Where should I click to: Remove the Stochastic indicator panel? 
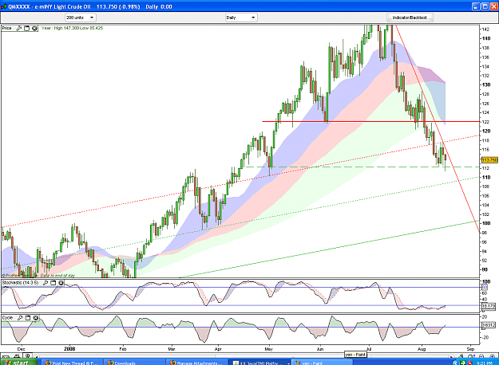pos(61,283)
